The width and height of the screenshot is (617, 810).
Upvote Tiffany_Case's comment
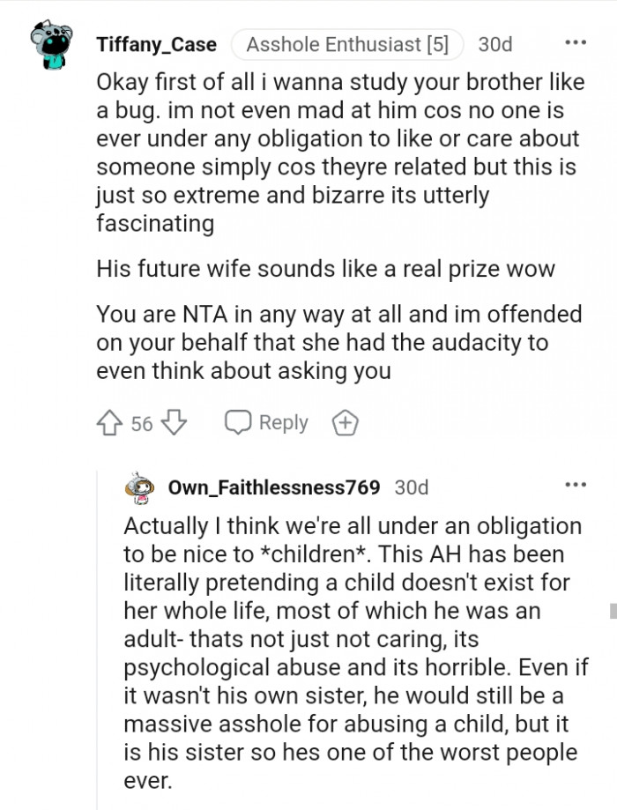coord(111,424)
